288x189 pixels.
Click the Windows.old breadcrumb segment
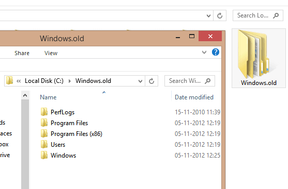coord(93,81)
